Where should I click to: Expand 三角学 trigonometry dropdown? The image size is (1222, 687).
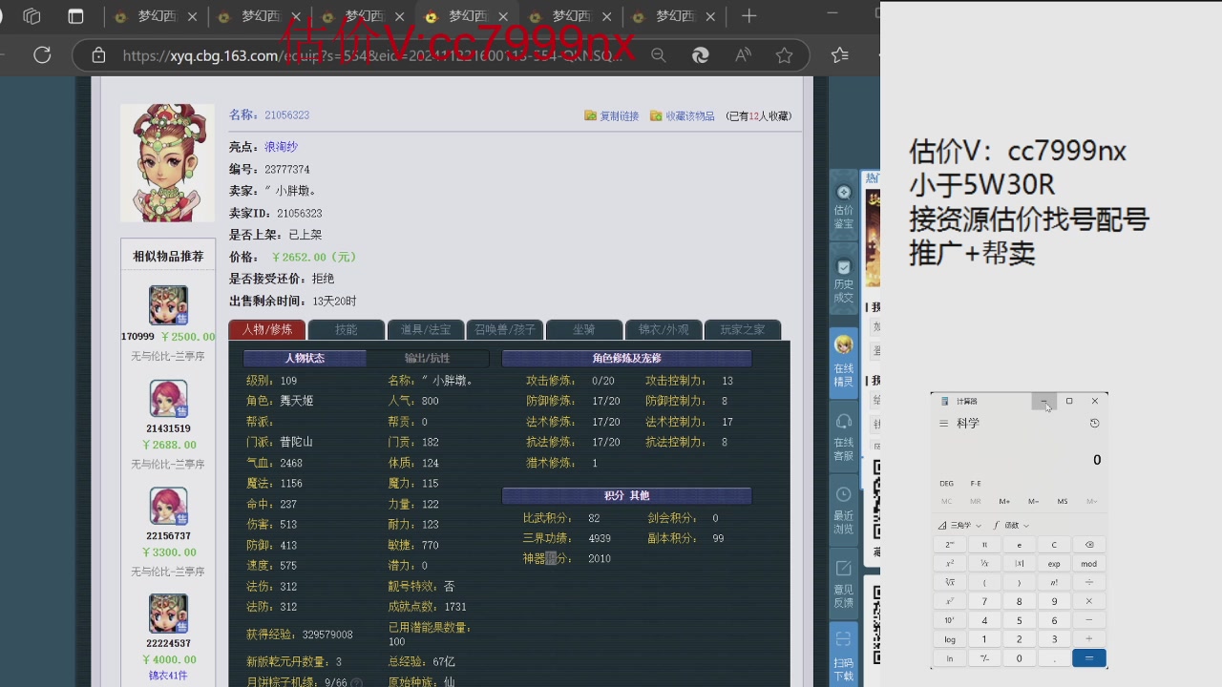click(x=958, y=525)
